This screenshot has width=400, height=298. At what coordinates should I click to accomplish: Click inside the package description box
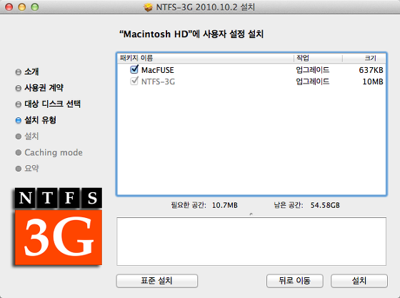click(251, 242)
